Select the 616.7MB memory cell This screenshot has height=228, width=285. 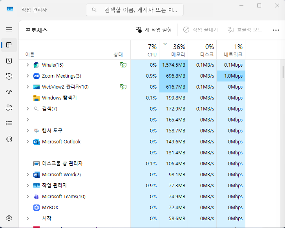pos(174,87)
